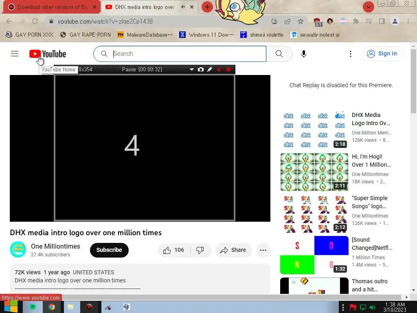Screen dimensions: 417x313
Task: Click the browser reload button
Action: coord(35,21)
